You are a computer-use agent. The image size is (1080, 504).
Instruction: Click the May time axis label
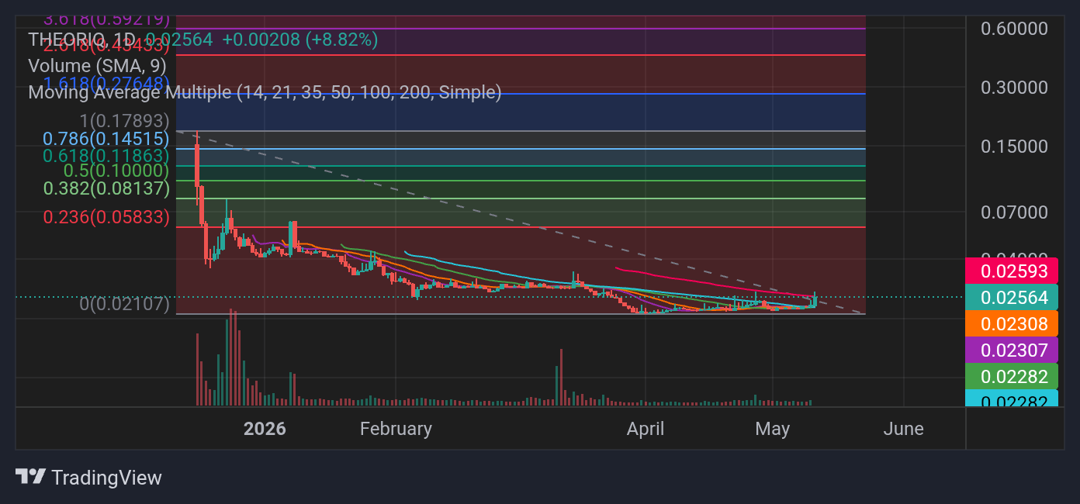point(772,429)
